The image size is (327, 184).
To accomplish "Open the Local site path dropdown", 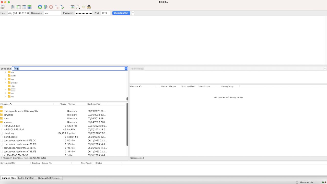I will click(x=126, y=68).
